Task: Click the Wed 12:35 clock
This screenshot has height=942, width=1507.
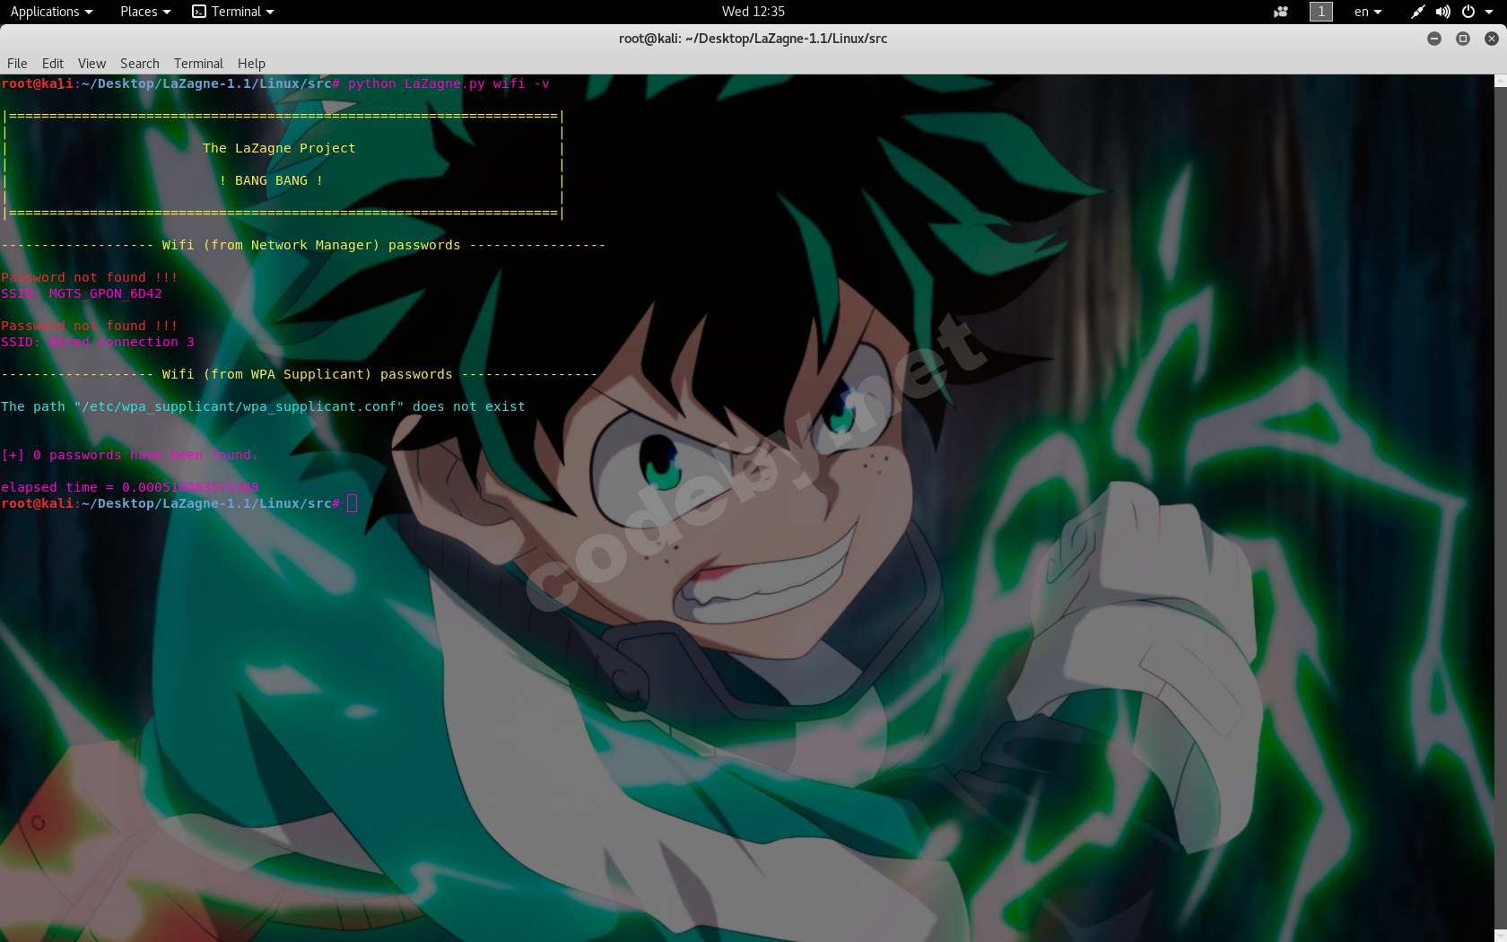Action: 753,12
